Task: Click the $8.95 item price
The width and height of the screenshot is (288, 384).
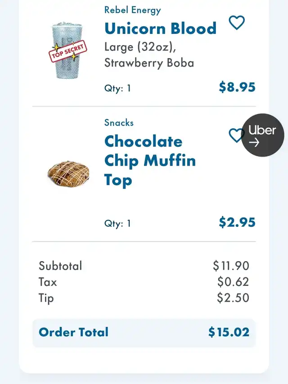Action: [237, 87]
